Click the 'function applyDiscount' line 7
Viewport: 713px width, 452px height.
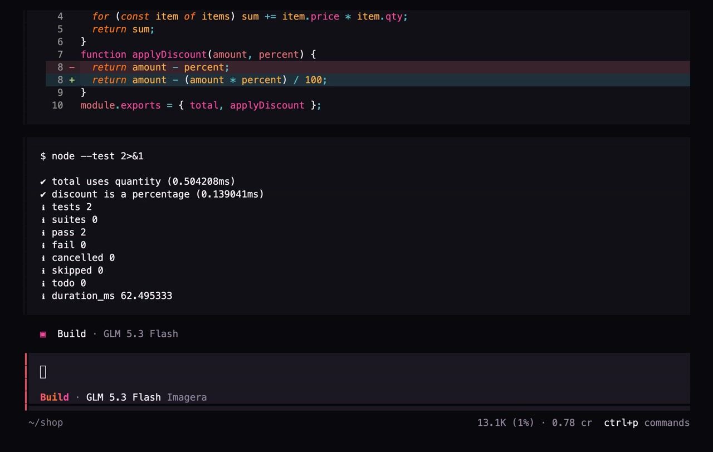pos(198,55)
